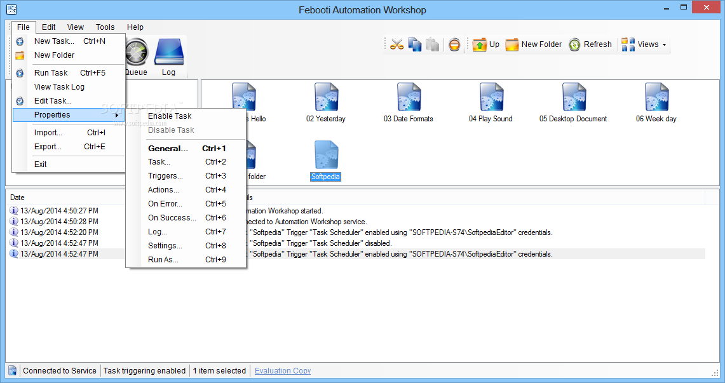Open the Edit menu
The image size is (725, 383).
[x=48, y=27]
